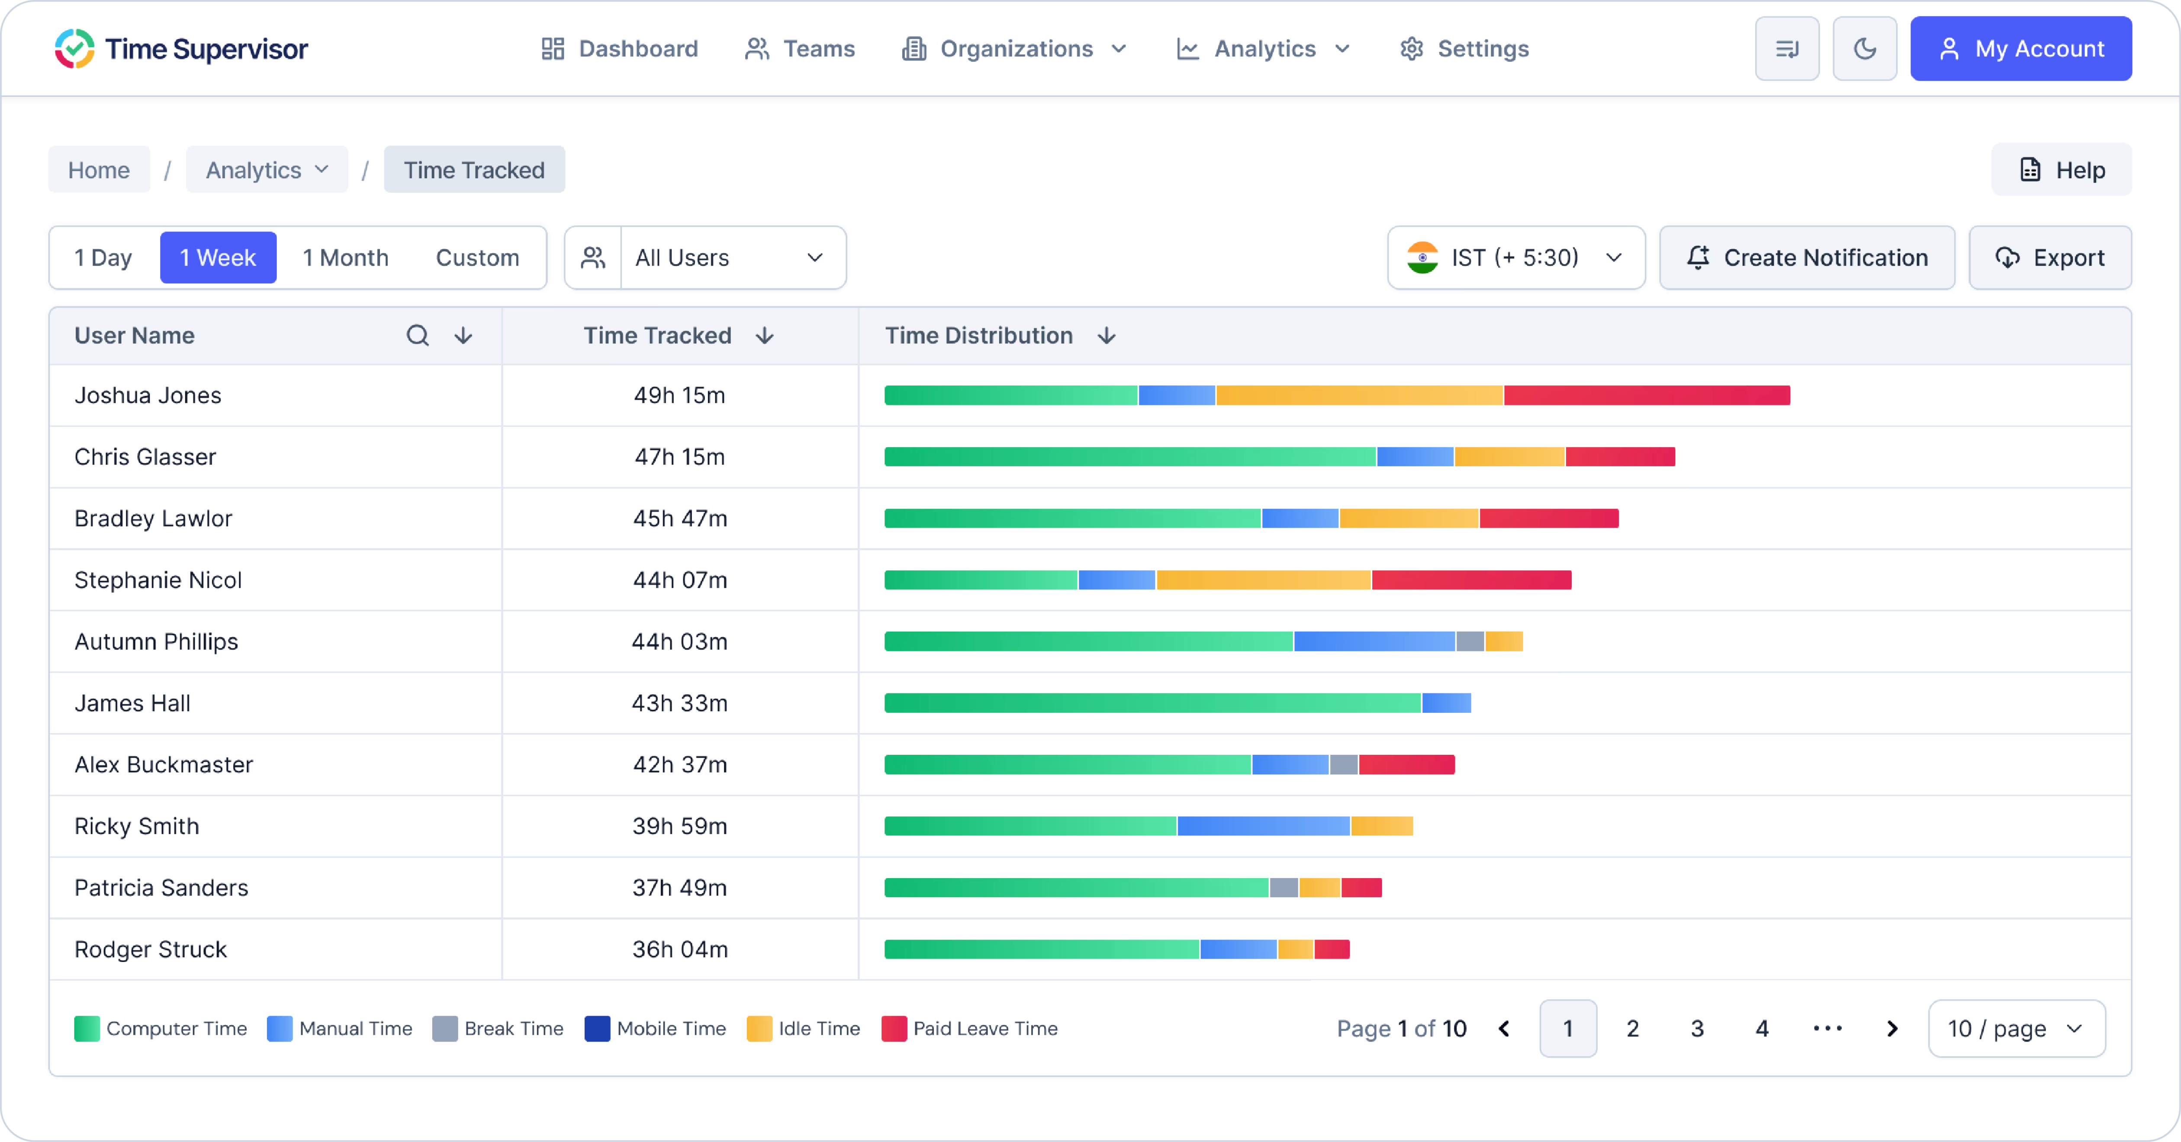Click the Paid Leave Time legend swatch
Screen dimensions: 2181x1142
[x=894, y=1029]
